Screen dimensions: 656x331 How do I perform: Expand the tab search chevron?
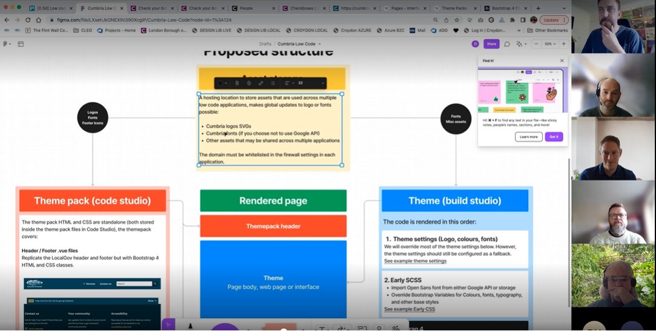pos(565,8)
